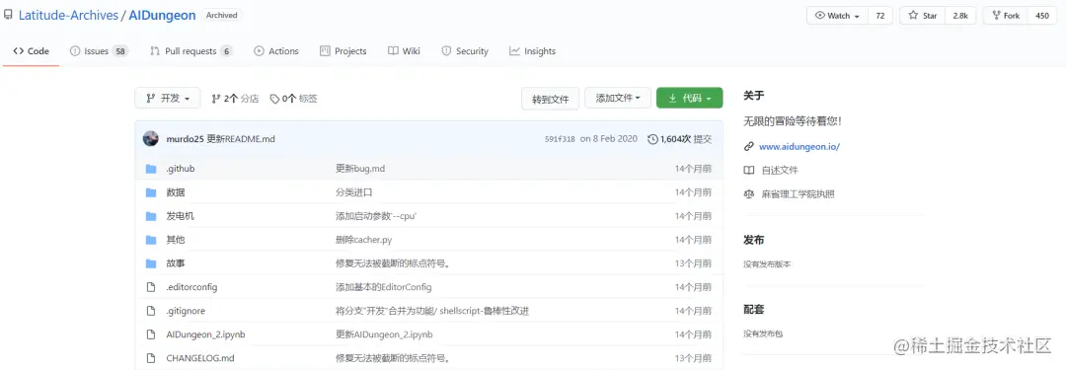Star the repository

923,16
